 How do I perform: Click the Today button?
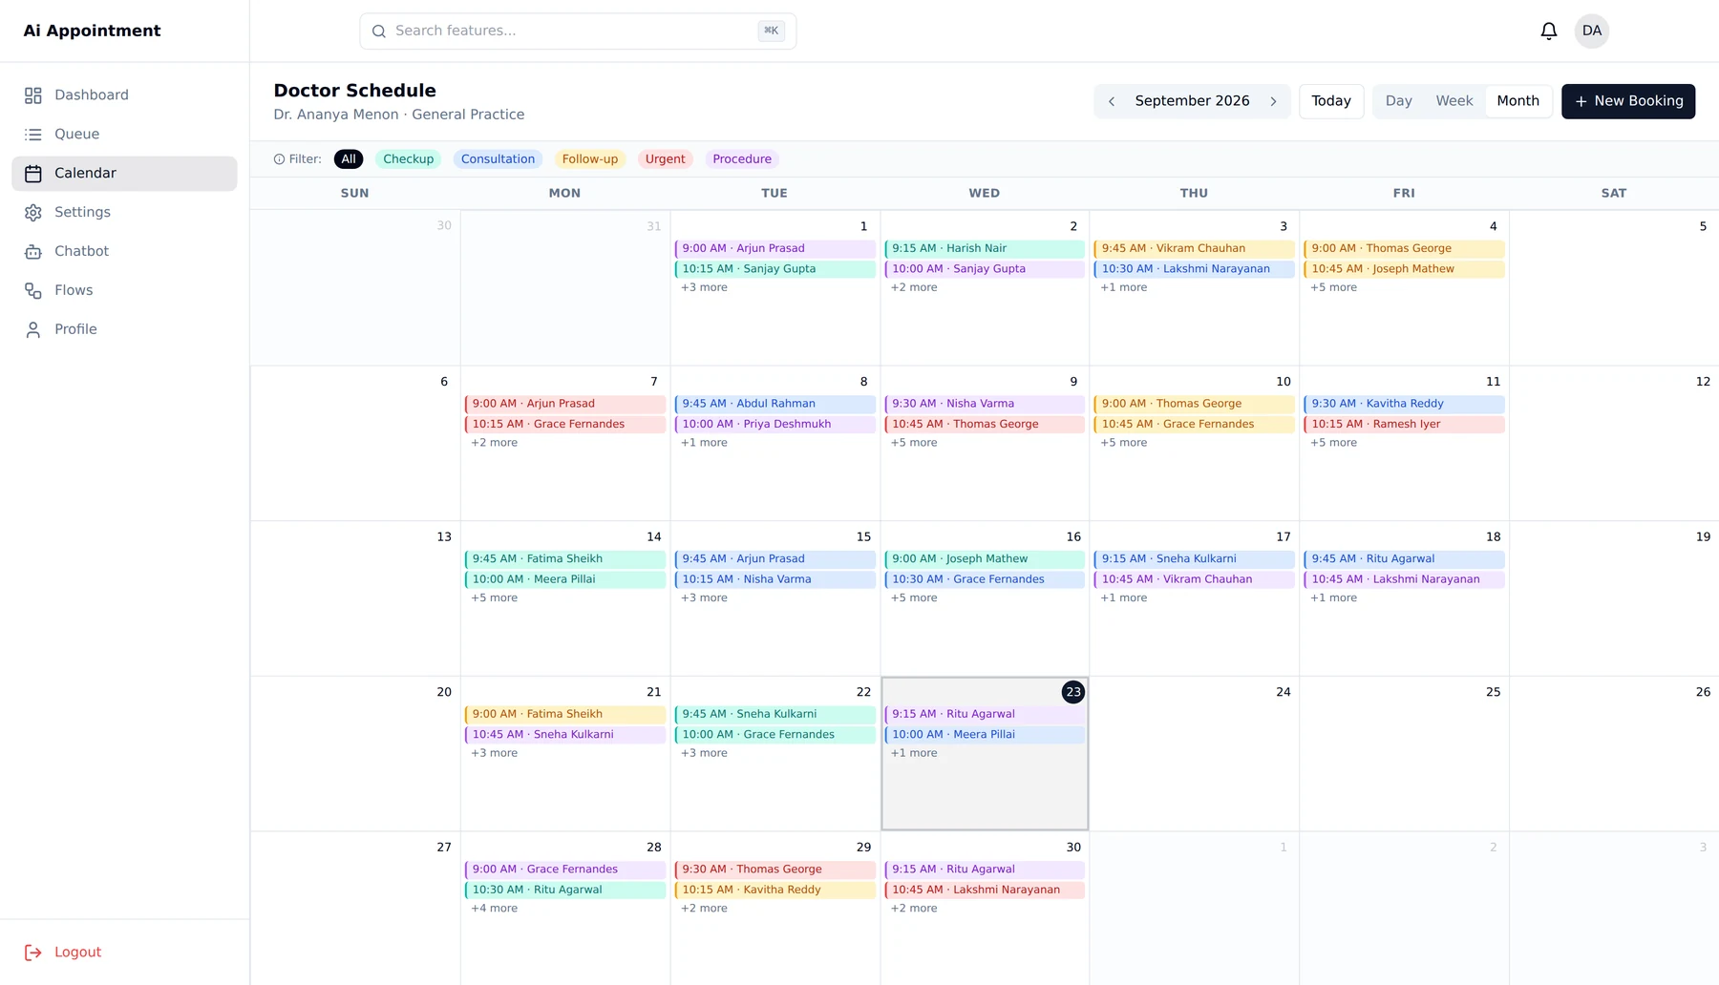(x=1331, y=101)
